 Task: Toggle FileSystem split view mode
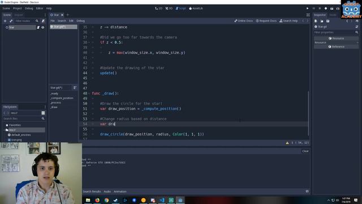click(43, 113)
